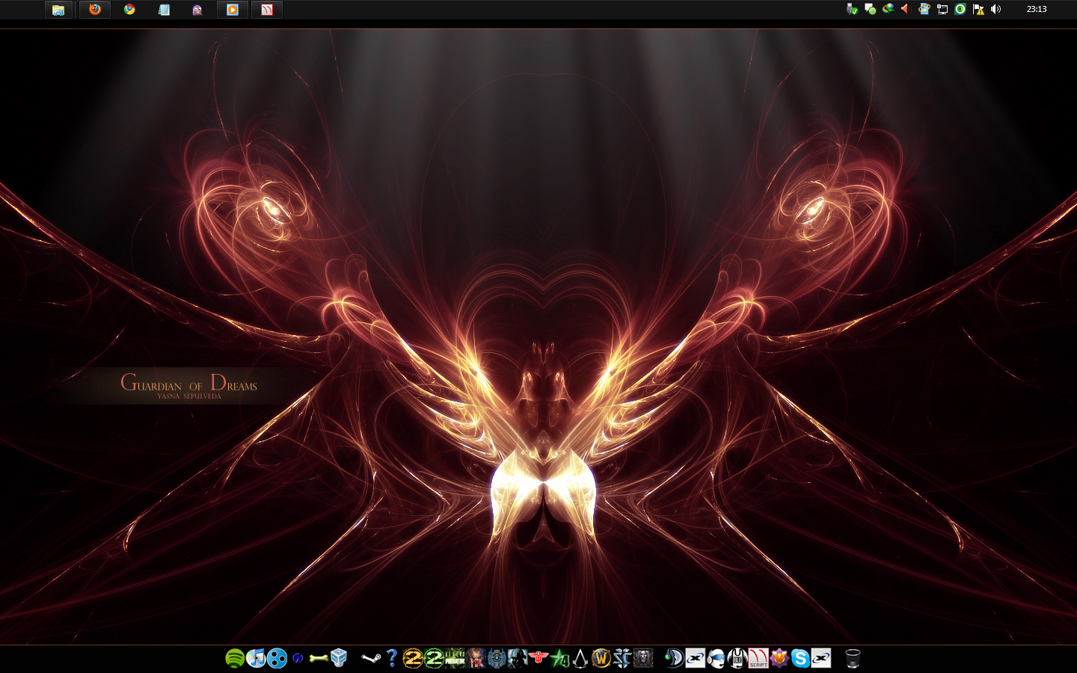The width and height of the screenshot is (1077, 673).
Task: Open the Recycle Bin in the dock
Action: coord(853,658)
